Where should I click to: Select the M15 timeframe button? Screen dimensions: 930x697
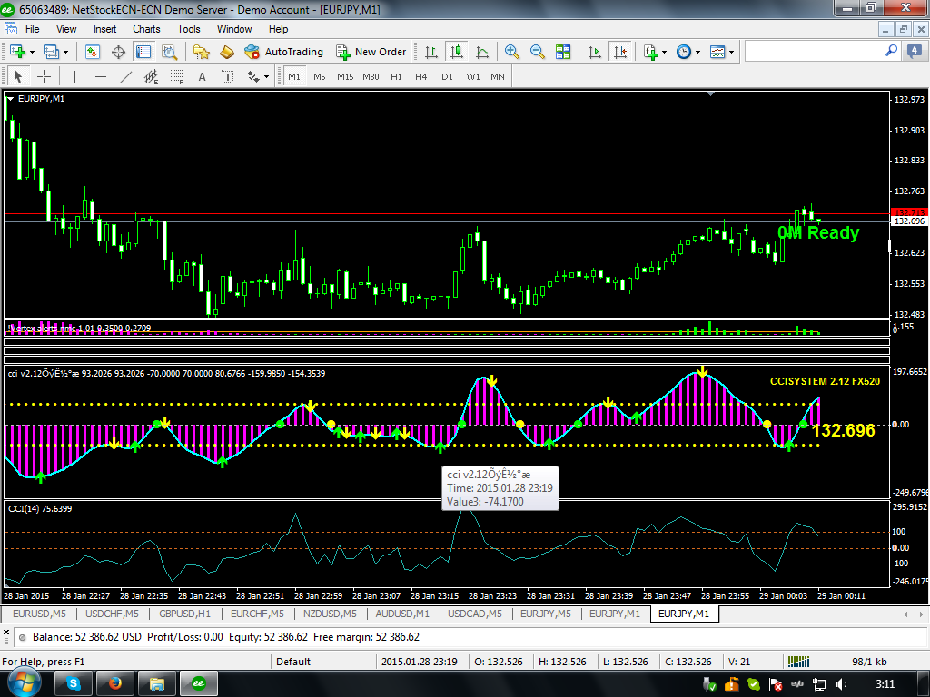tap(344, 77)
